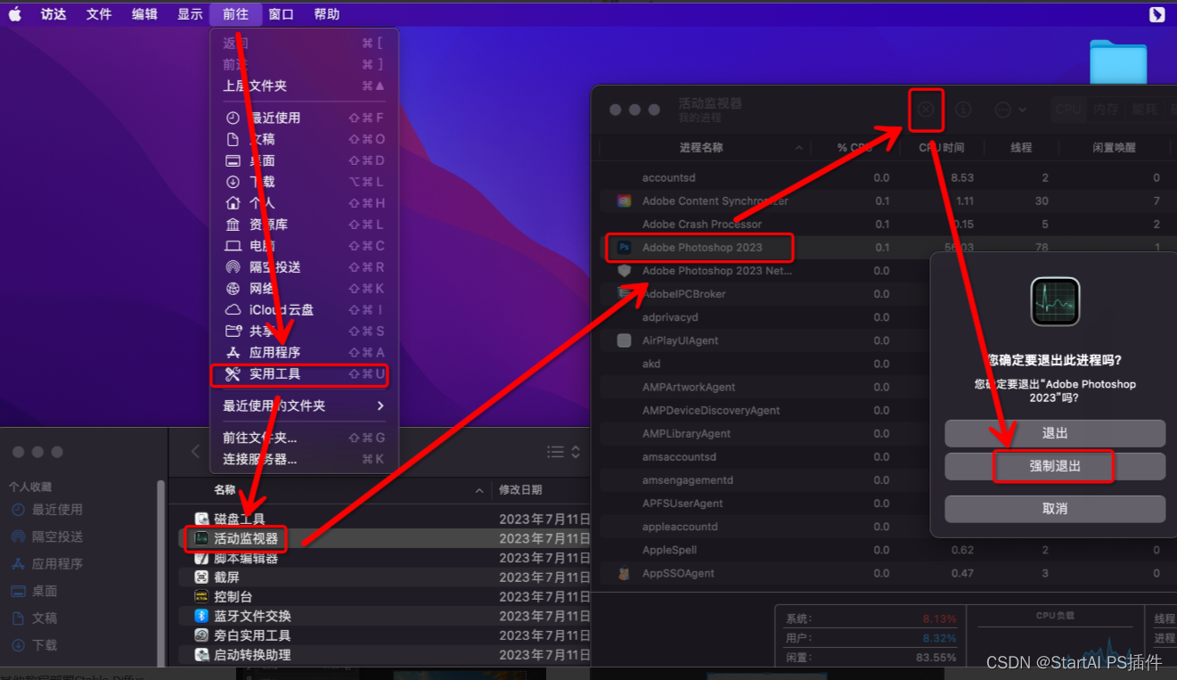This screenshot has width=1177, height=680.
Task: Choose 上层文件夹 from the 前往 menu
Action: point(304,86)
